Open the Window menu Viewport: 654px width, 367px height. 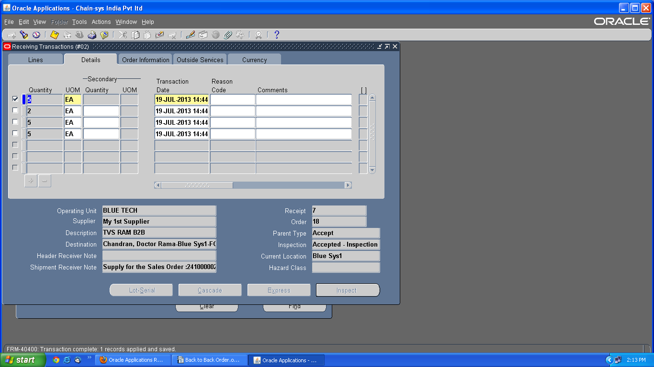(x=126, y=22)
